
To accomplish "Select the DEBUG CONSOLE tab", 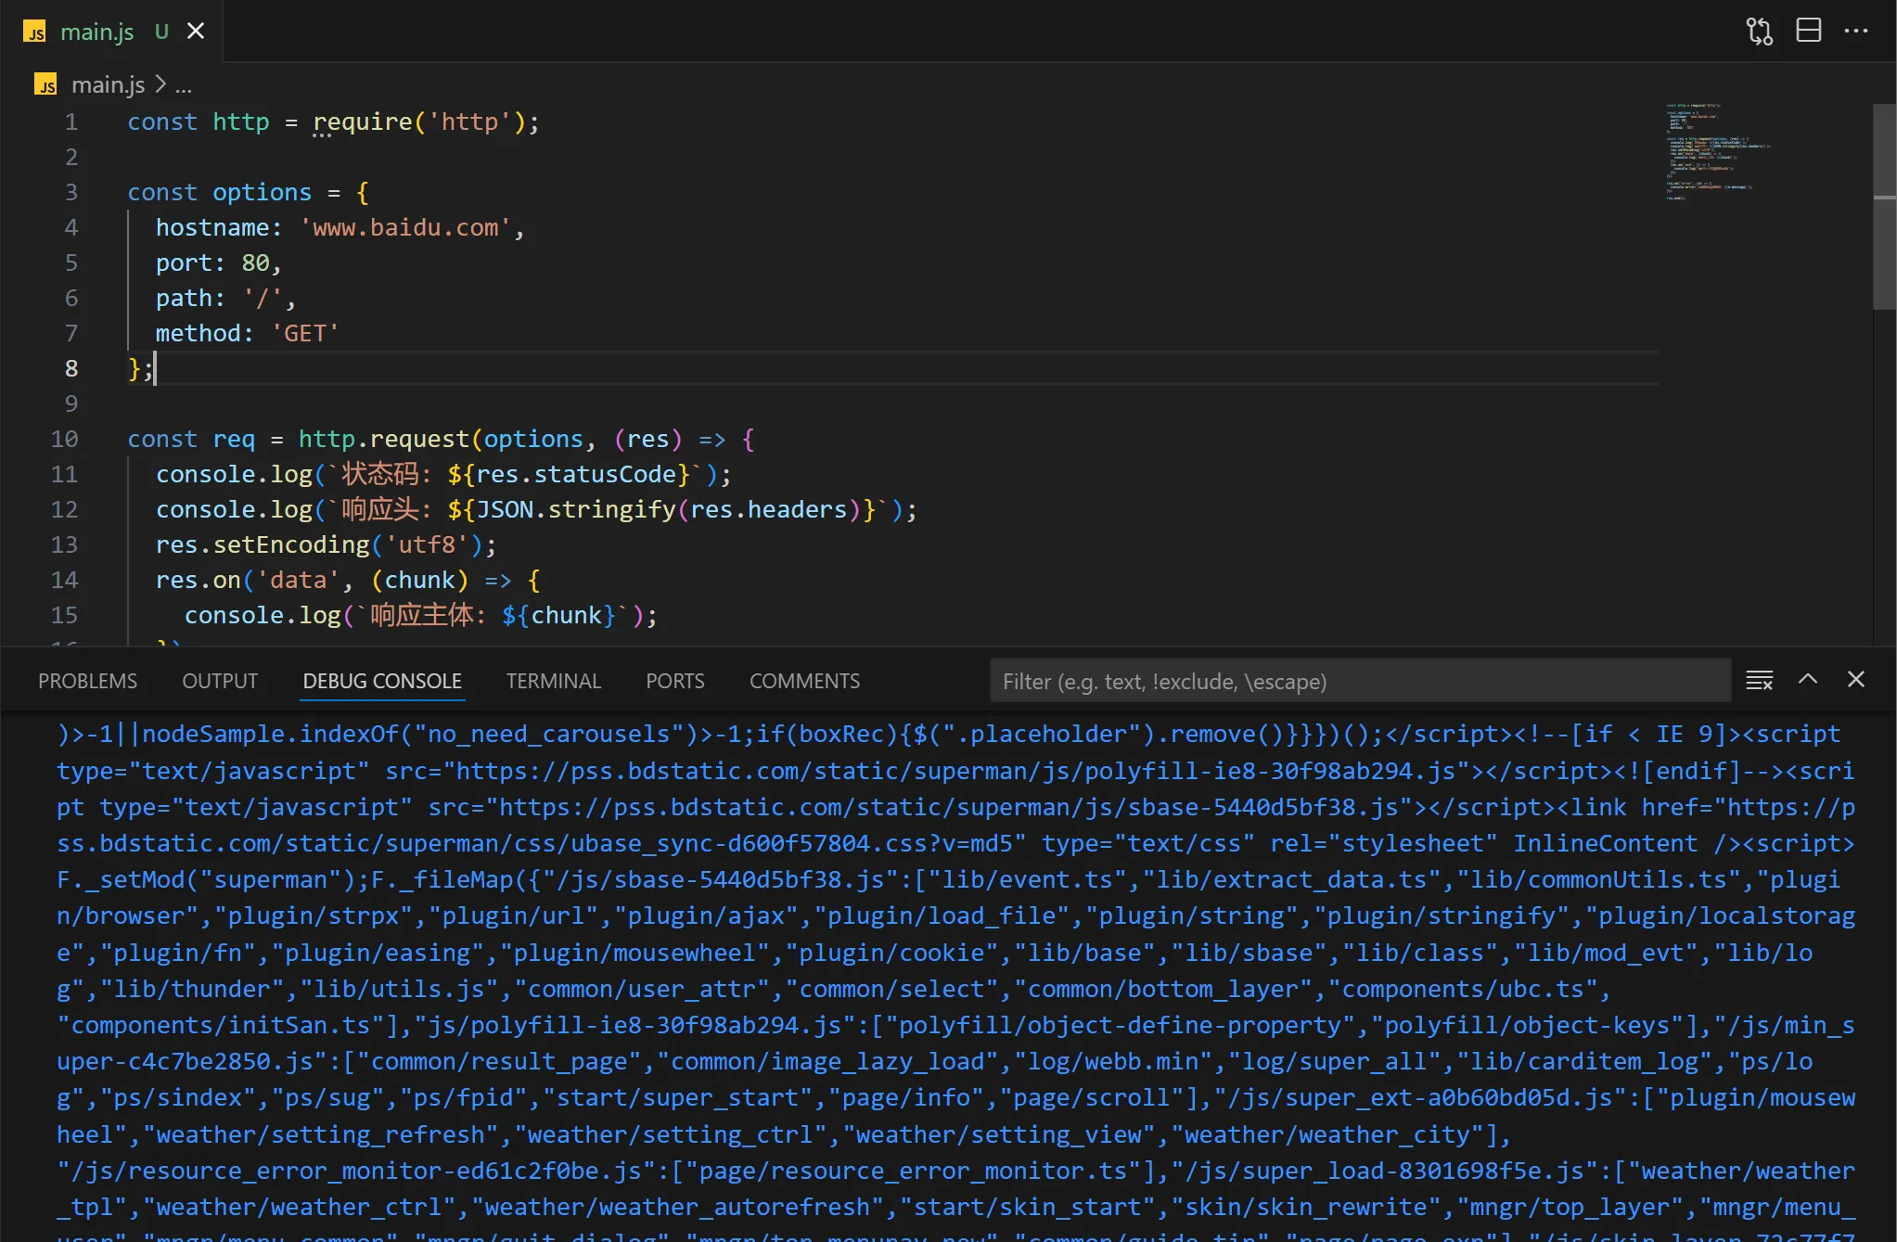I will click(x=382, y=681).
